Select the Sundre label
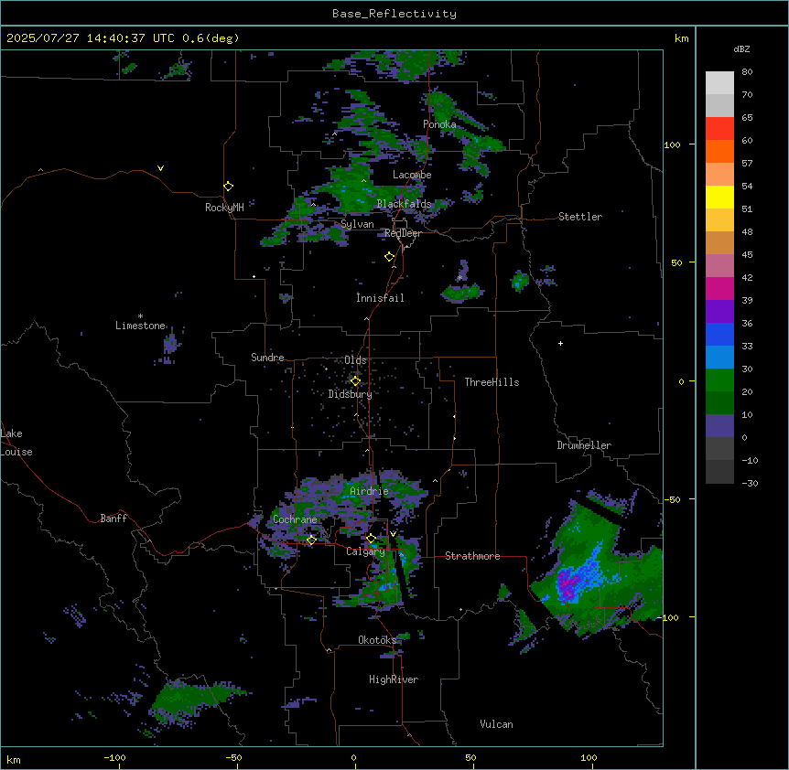 click(x=267, y=358)
